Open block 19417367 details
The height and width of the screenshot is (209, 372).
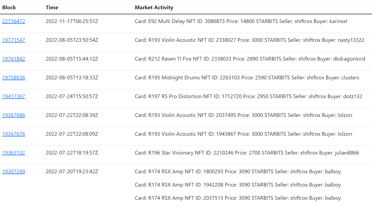pos(14,96)
